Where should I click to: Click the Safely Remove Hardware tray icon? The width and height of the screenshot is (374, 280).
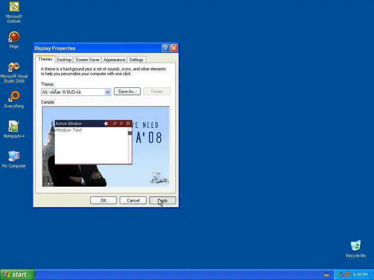[340, 275]
